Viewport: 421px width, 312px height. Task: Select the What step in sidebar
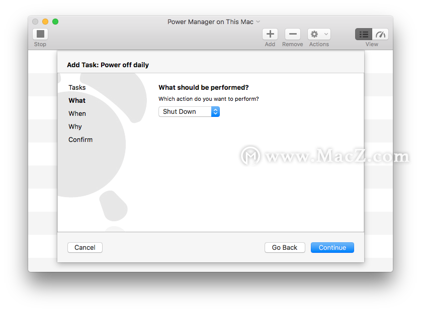click(x=77, y=101)
